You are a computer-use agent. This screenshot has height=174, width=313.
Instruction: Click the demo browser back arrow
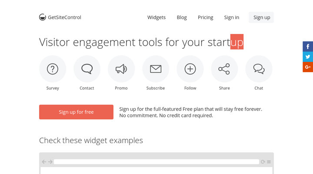point(44,162)
